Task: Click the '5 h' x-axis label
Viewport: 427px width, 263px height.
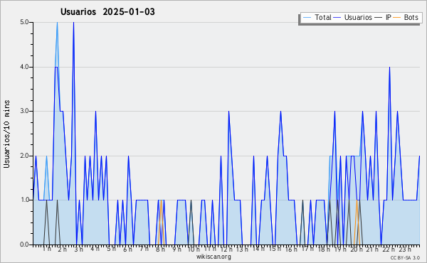Action: [111, 249]
